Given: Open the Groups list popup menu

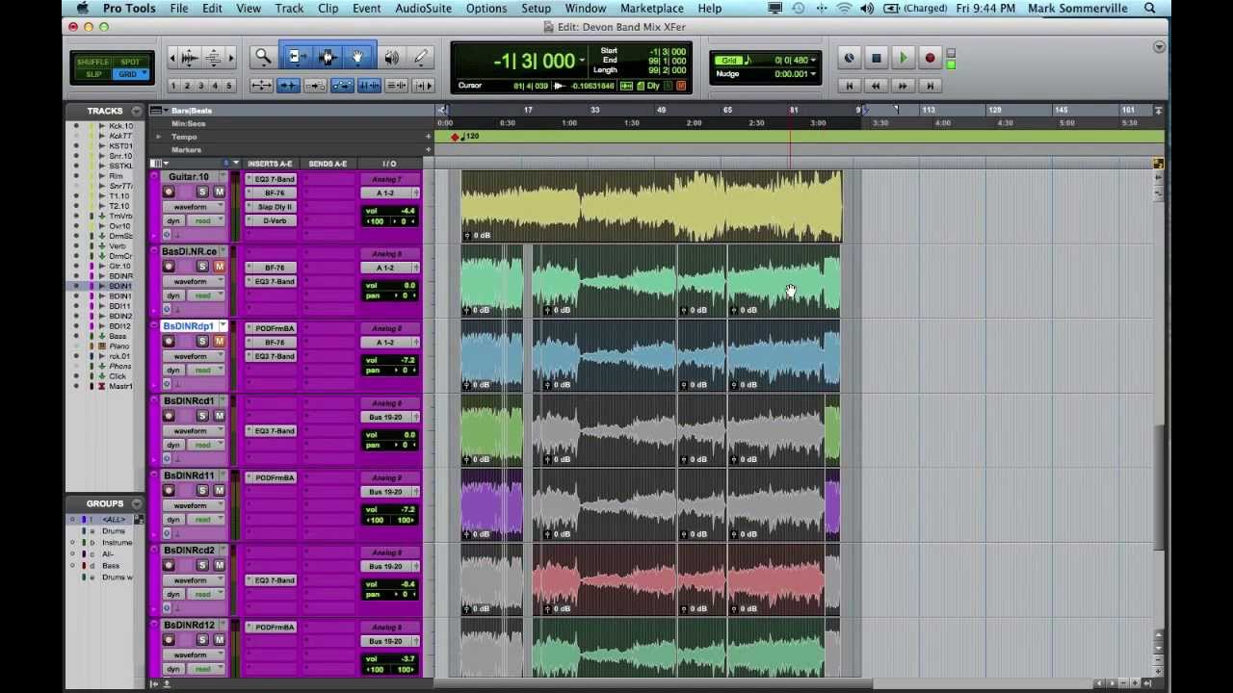Looking at the screenshot, I should 137,503.
